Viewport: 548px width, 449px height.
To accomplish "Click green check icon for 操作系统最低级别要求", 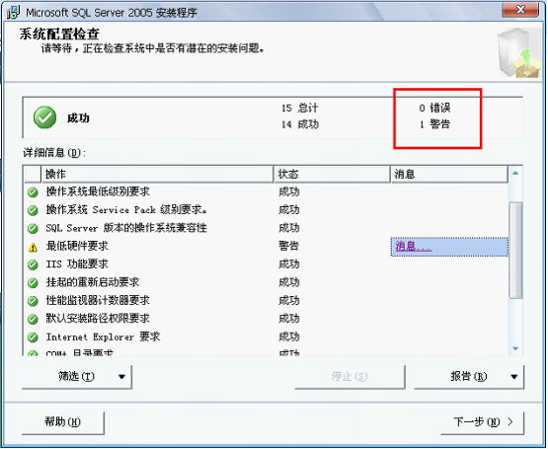I will click(x=33, y=192).
